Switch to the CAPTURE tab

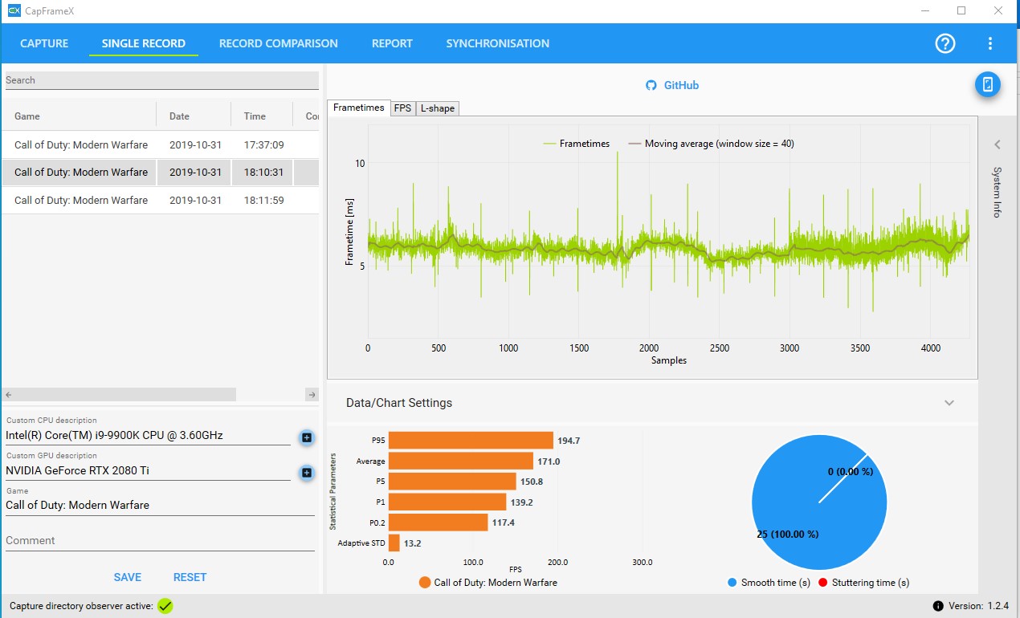44,43
